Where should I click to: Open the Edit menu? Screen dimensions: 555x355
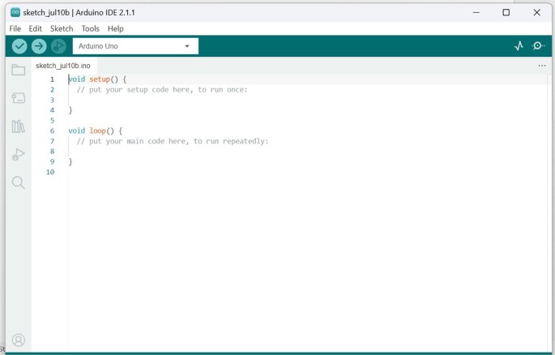pyautogui.click(x=36, y=28)
